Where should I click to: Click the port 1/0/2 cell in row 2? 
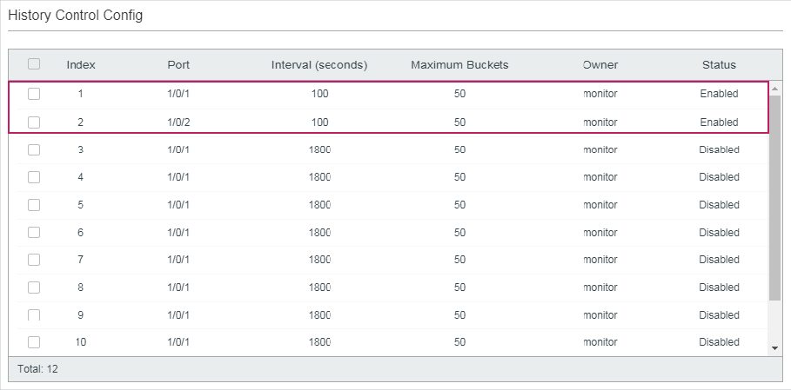coord(178,122)
